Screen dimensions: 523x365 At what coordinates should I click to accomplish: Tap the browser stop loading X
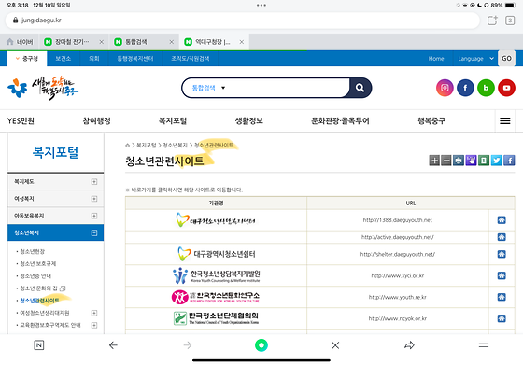pyautogui.click(x=335, y=345)
